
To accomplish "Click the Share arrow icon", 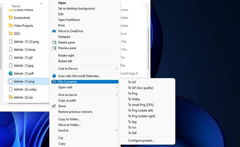I will pos(54,106).
